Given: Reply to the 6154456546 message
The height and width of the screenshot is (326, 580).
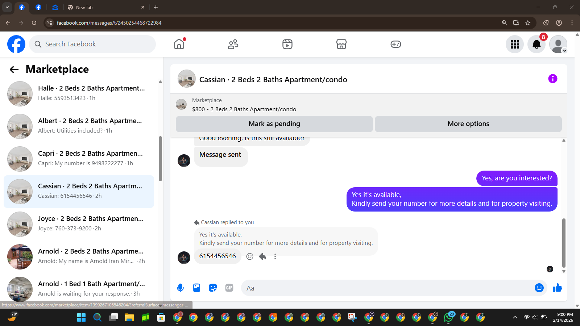Looking at the screenshot, I should 263,256.
